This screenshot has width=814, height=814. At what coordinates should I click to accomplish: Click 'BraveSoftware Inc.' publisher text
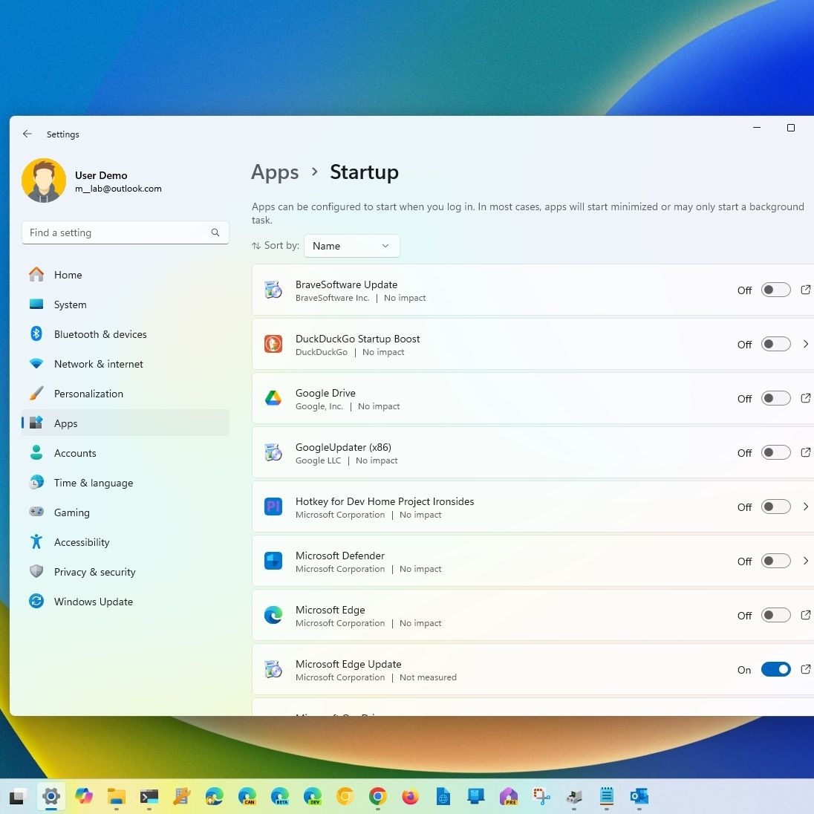click(332, 298)
